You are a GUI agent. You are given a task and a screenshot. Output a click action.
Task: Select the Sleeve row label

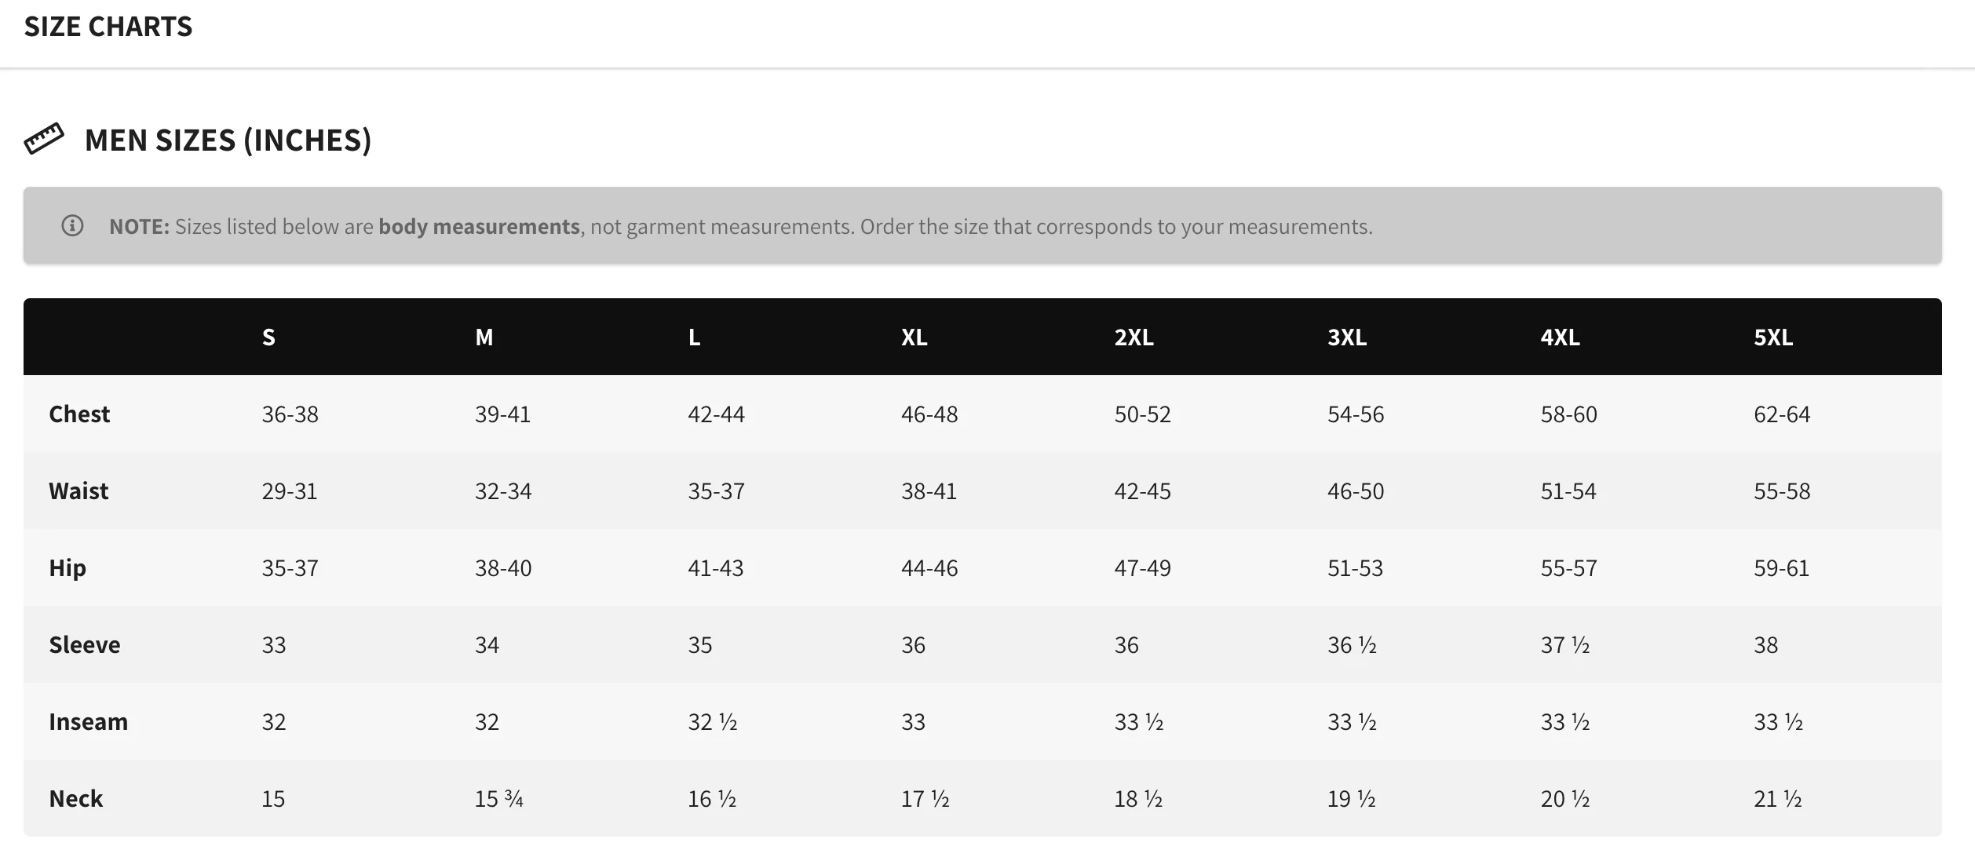point(85,645)
